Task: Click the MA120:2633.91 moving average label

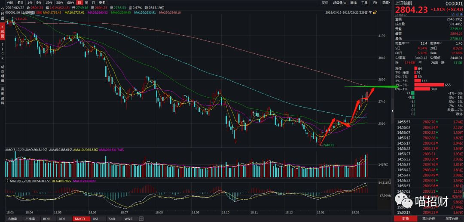Action: click(145, 13)
